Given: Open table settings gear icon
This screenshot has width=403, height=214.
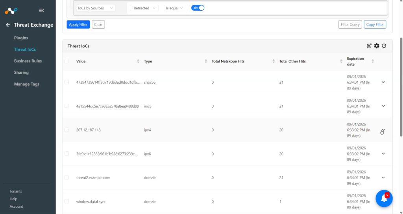Looking at the screenshot, I should pyautogui.click(x=377, y=46).
